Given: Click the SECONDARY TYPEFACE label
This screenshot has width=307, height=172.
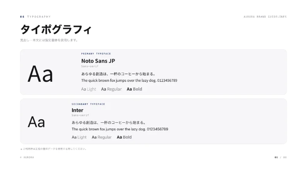Looking at the screenshot, I should click(88, 104).
